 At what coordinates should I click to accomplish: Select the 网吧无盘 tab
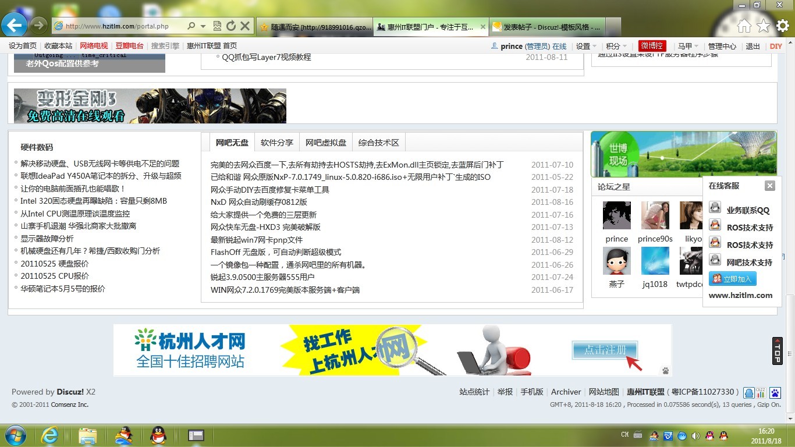point(232,143)
